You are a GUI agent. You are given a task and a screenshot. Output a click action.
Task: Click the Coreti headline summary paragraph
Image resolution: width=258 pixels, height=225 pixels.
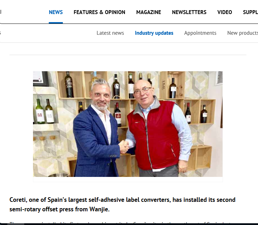(123, 204)
